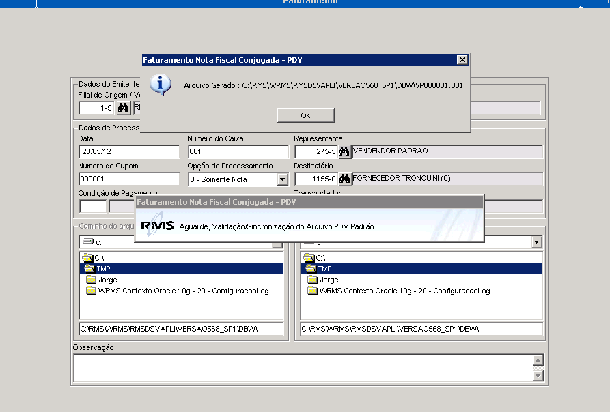Select C:\ folder in right folder list
This screenshot has height=412, width=610.
tap(421, 258)
